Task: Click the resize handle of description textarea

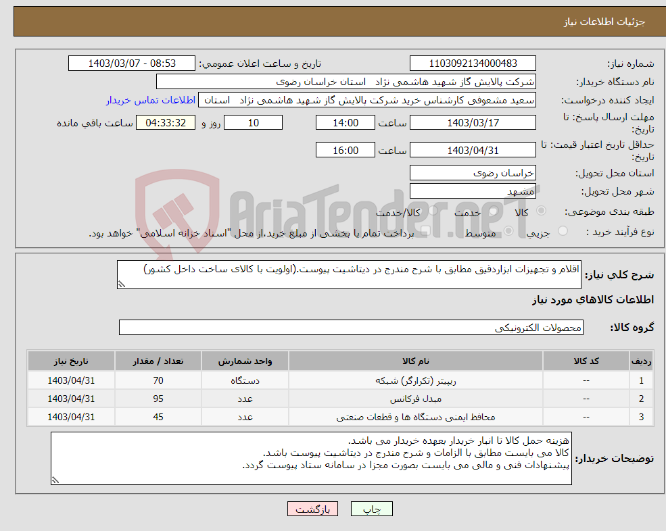Action: (x=122, y=285)
